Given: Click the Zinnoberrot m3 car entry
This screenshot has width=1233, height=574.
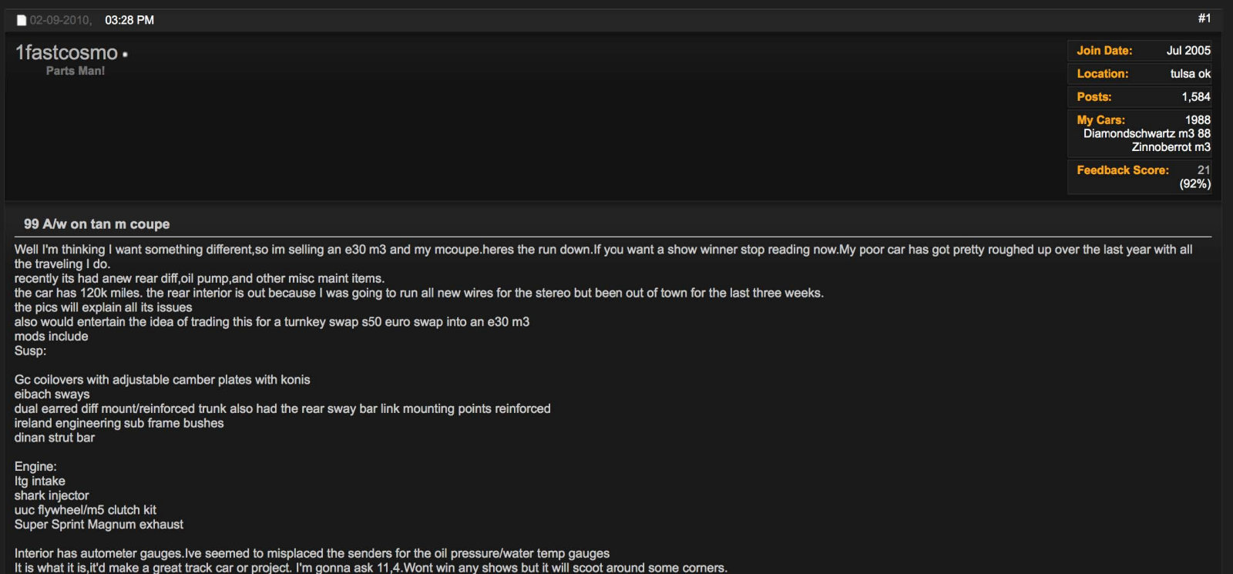Looking at the screenshot, I should 1171,147.
